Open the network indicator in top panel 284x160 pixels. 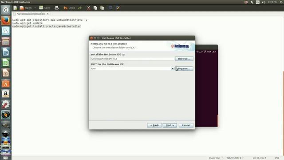[x=252, y=2]
